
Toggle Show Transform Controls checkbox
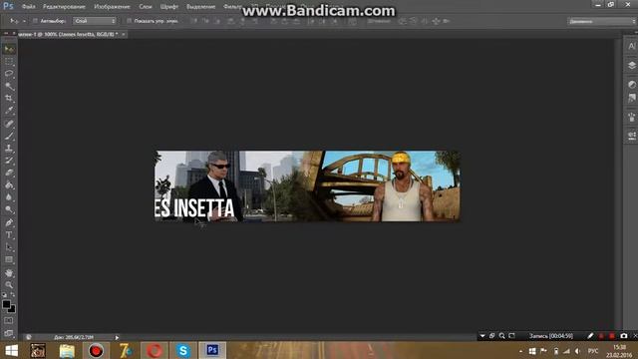point(129,21)
